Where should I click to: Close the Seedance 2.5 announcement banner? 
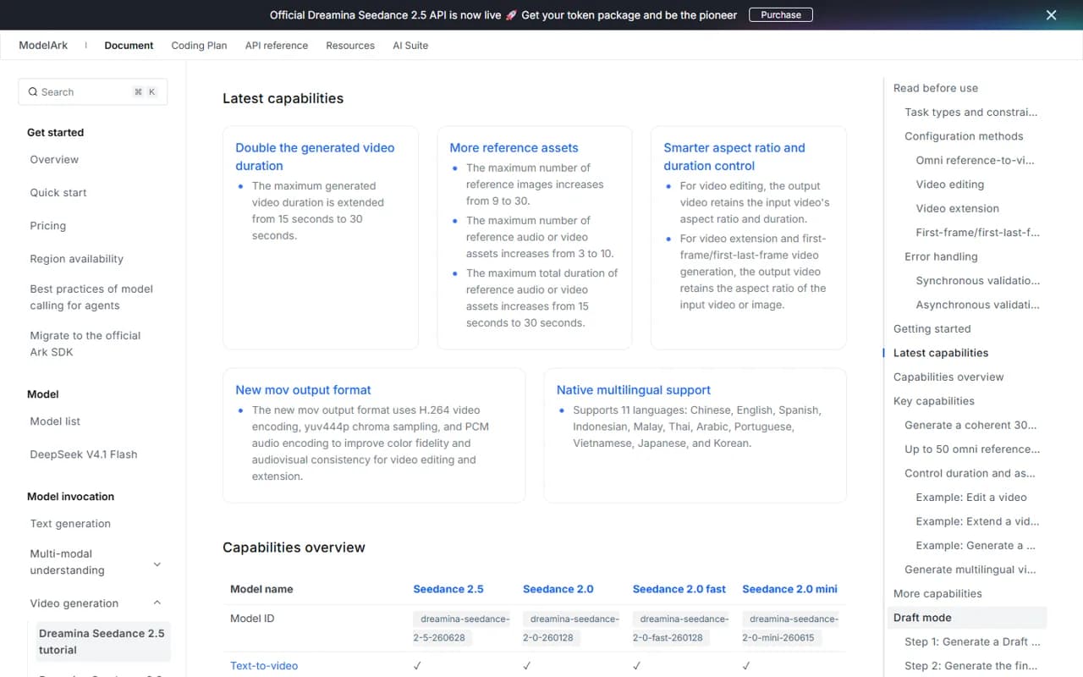(1051, 14)
